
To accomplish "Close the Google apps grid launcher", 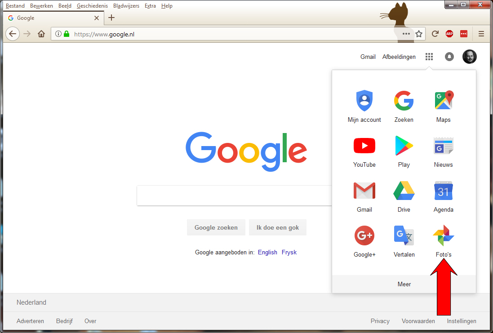I will pos(429,57).
